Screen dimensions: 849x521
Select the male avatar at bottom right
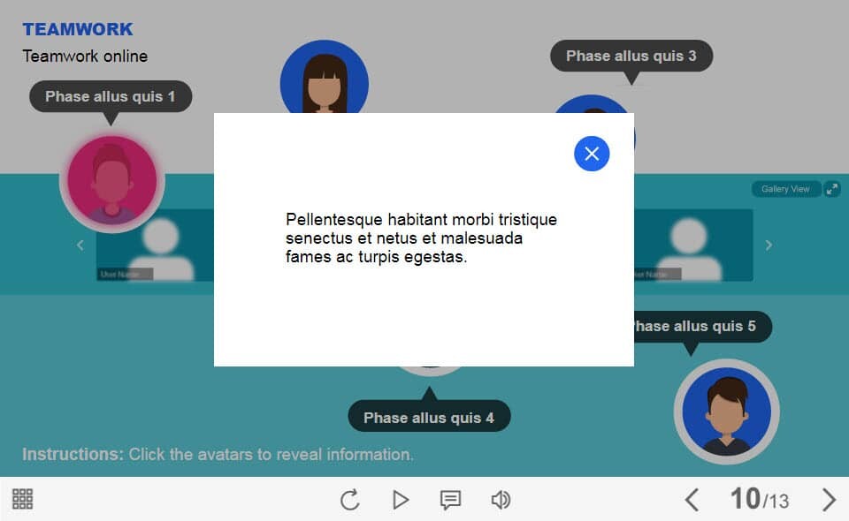pyautogui.click(x=726, y=412)
